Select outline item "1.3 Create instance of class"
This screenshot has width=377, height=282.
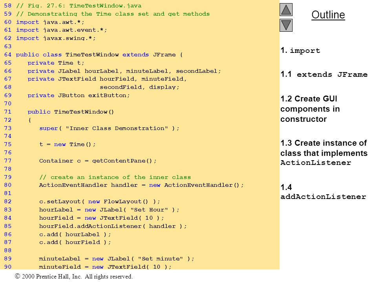324,153
